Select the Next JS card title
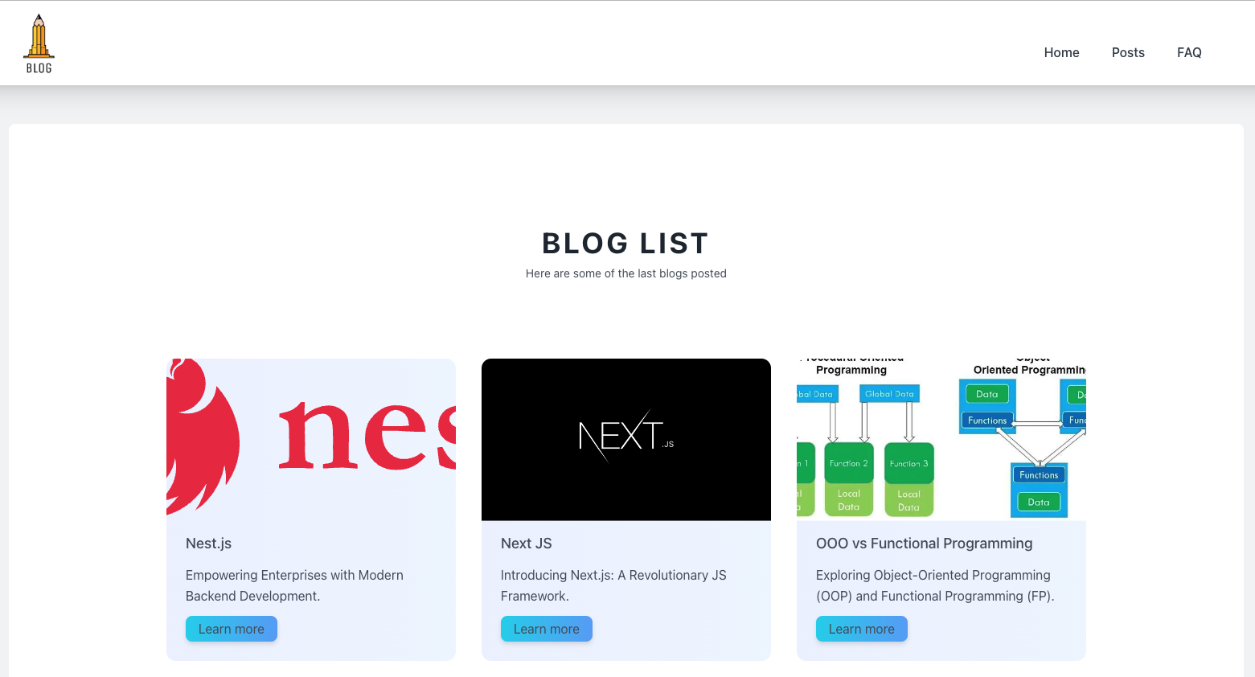Image resolution: width=1255 pixels, height=677 pixels. coord(526,544)
